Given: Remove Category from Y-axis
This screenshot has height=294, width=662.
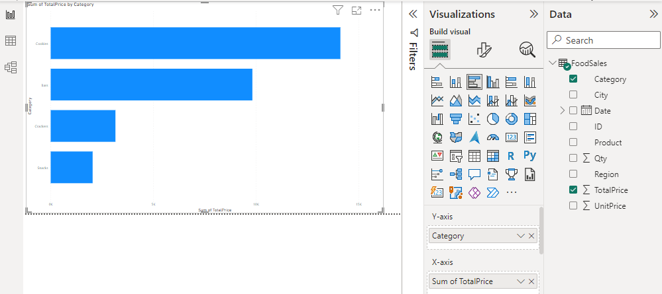Looking at the screenshot, I should click(x=531, y=236).
